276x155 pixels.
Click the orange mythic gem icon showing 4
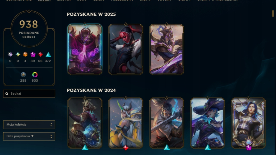[25, 55]
